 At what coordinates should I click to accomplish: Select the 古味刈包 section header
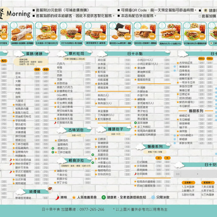coord(76,129)
